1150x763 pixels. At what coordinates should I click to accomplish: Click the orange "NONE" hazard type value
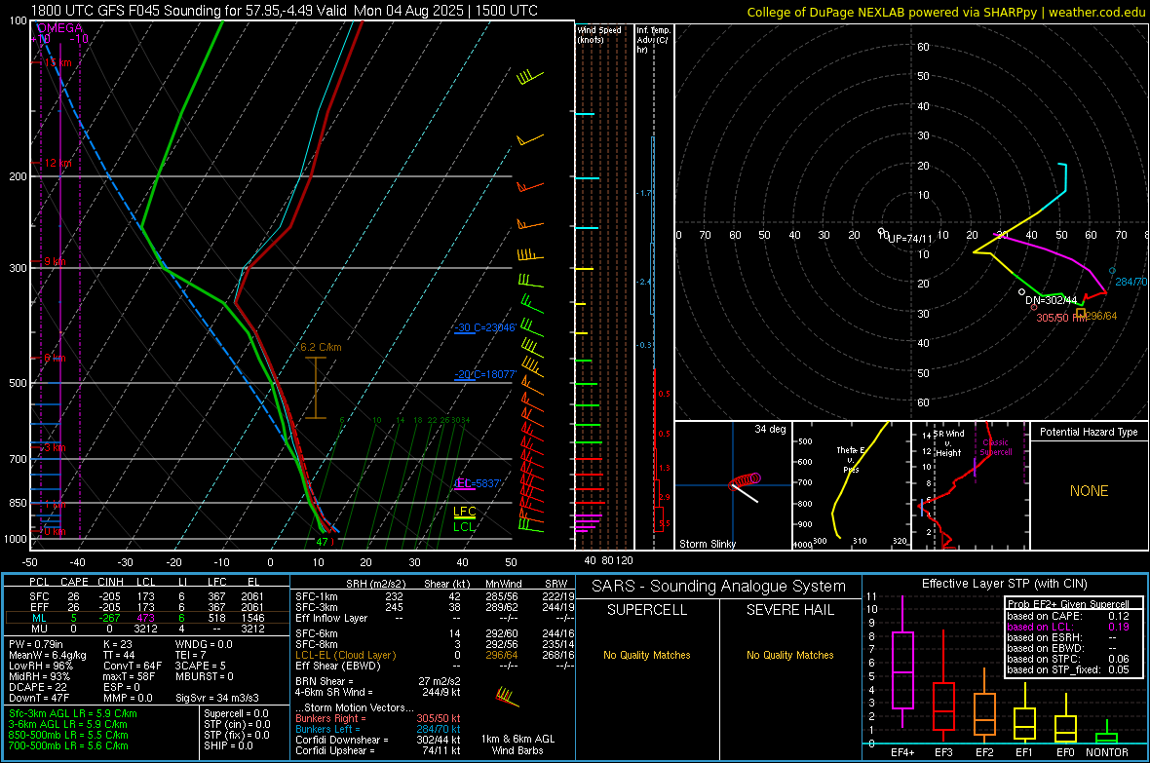pos(1089,491)
